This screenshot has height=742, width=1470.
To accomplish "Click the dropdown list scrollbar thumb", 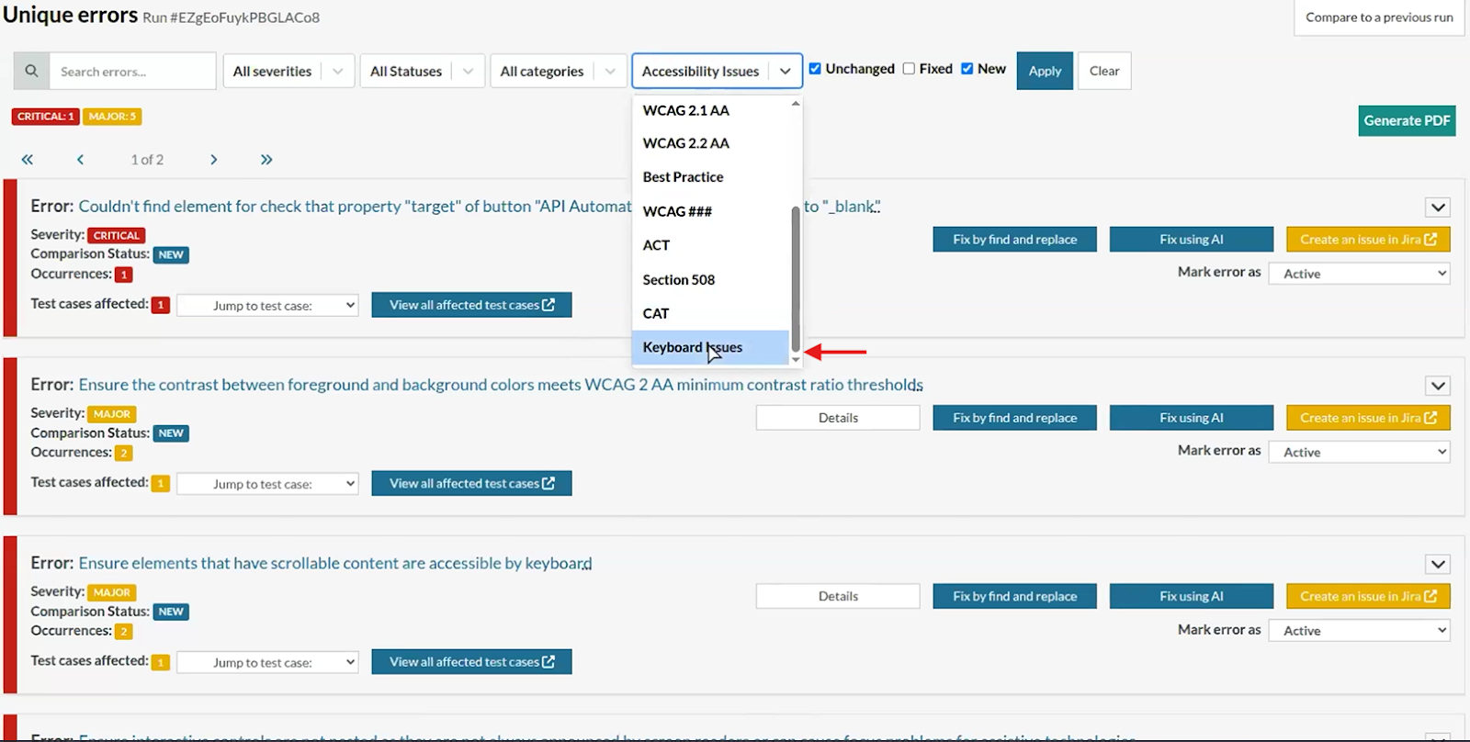I will click(796, 278).
